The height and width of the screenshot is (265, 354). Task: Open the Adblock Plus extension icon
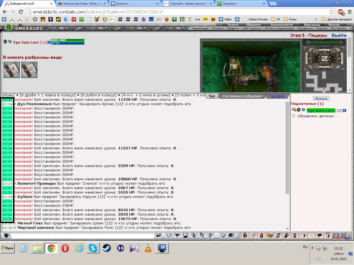point(341,12)
